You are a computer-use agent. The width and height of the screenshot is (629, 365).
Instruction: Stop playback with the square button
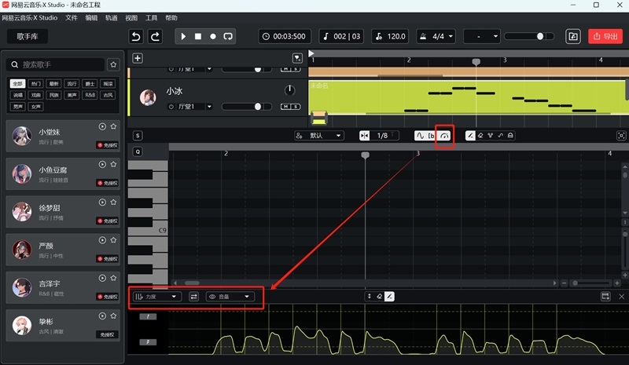198,36
